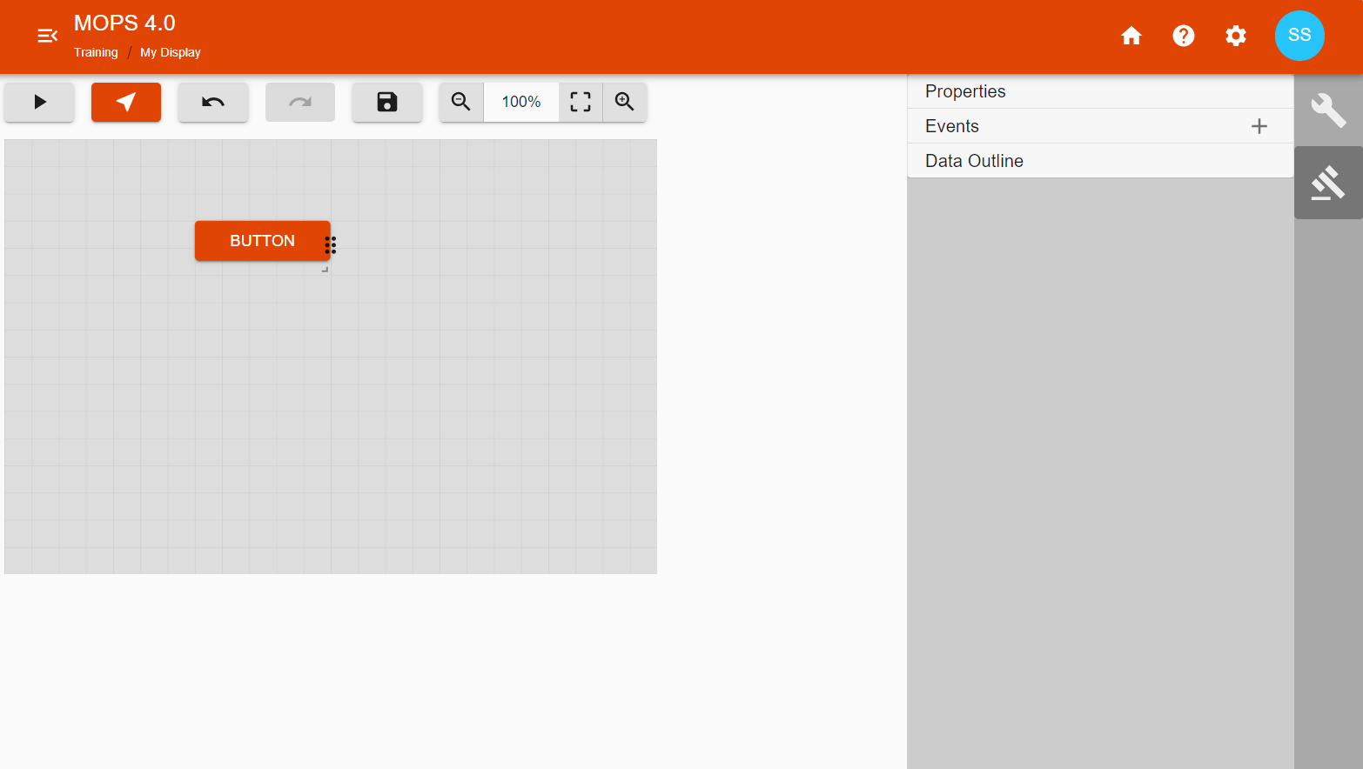Image resolution: width=1363 pixels, height=769 pixels.
Task: Open the help icon
Action: 1184,36
